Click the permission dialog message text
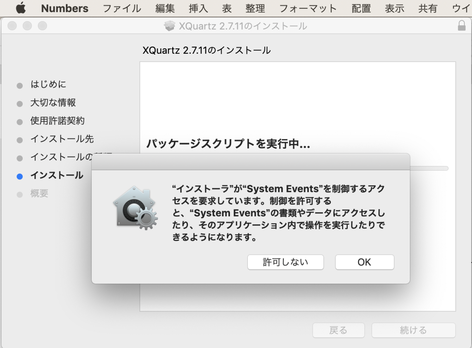 click(278, 213)
